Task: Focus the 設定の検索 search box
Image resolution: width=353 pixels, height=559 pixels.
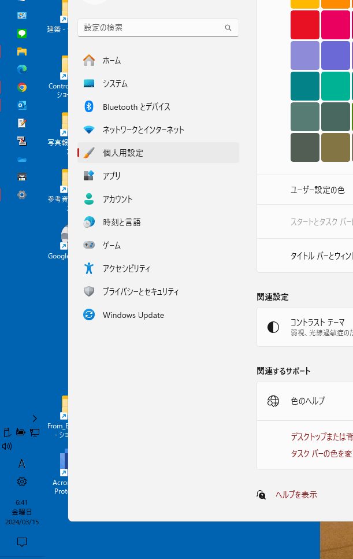Action: coord(158,28)
